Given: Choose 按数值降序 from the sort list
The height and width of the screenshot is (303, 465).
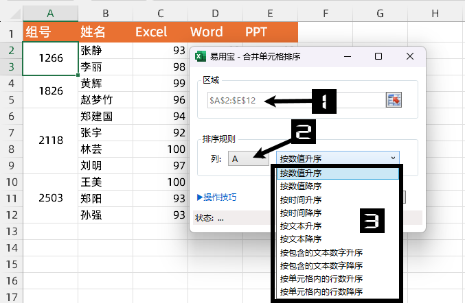Looking at the screenshot, I should 338,186.
